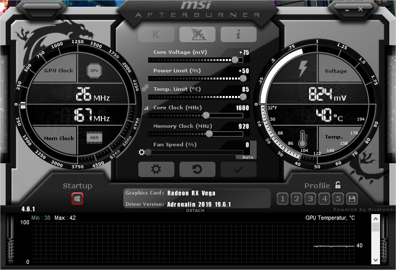Click the monitor graph scrollbar thumb

(376, 227)
